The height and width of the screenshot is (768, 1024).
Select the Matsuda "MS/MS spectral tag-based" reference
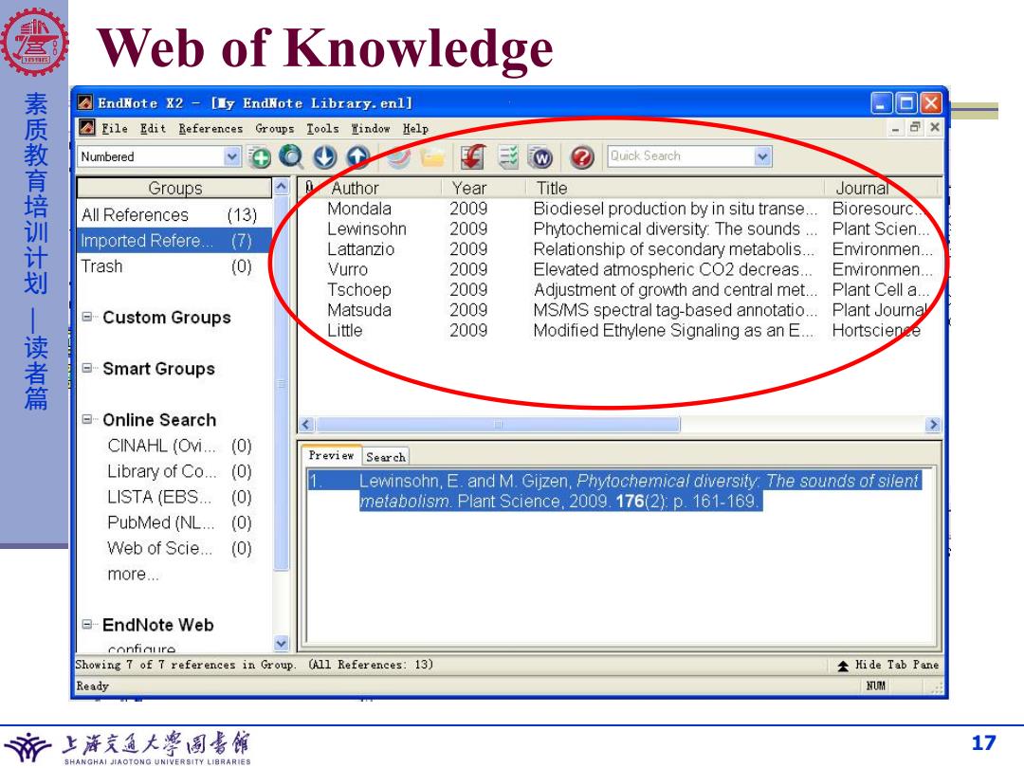620,309
